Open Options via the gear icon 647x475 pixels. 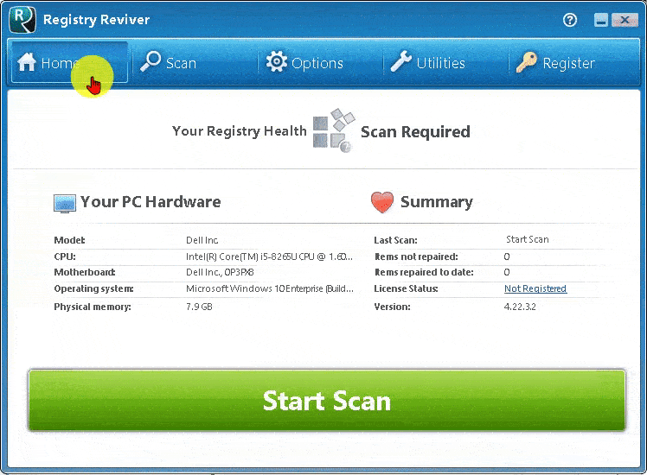tap(276, 62)
